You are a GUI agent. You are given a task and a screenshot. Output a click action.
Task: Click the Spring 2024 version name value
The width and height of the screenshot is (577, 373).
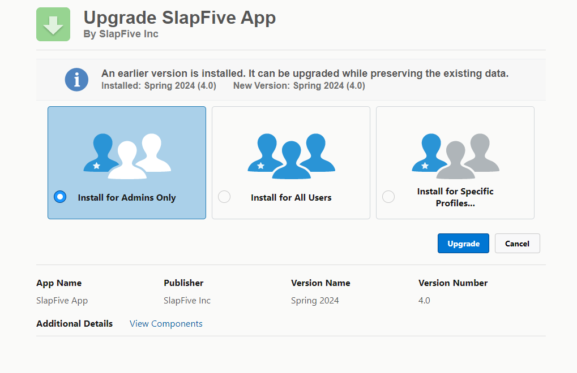pos(315,301)
